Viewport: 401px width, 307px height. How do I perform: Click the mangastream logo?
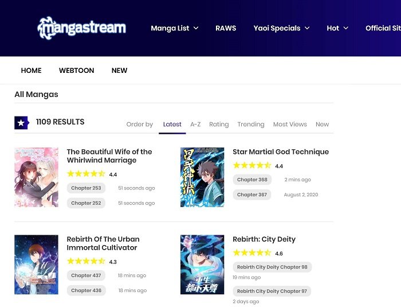pos(82,28)
